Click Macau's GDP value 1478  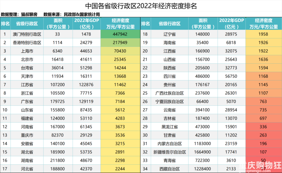86,34
